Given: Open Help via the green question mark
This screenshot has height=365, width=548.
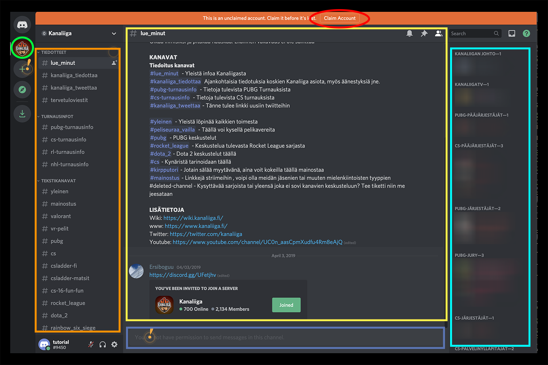Looking at the screenshot, I should (x=526, y=34).
